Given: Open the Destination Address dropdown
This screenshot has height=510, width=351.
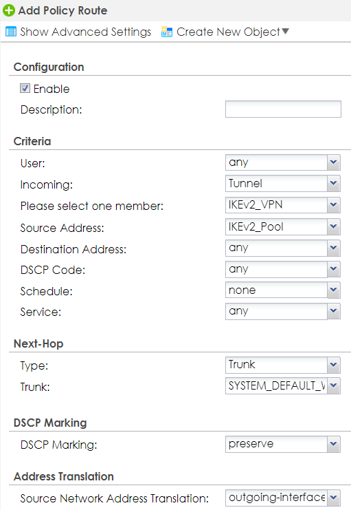Looking at the screenshot, I should click(x=283, y=248).
